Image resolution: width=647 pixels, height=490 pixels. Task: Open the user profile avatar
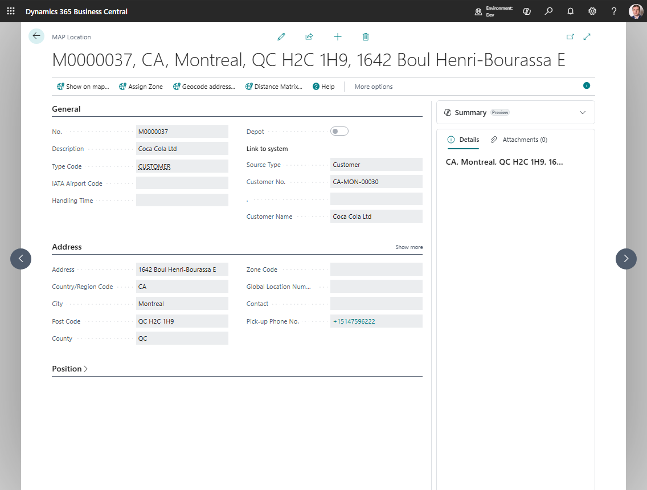point(636,11)
